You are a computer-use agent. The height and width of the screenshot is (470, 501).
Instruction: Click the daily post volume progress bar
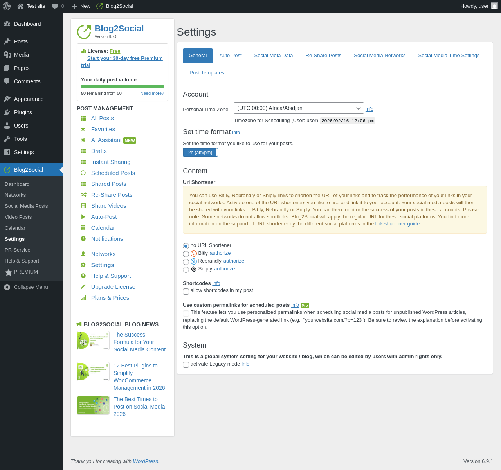pos(123,86)
